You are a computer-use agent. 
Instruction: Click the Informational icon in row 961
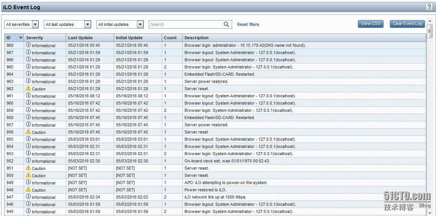[x=29, y=95]
